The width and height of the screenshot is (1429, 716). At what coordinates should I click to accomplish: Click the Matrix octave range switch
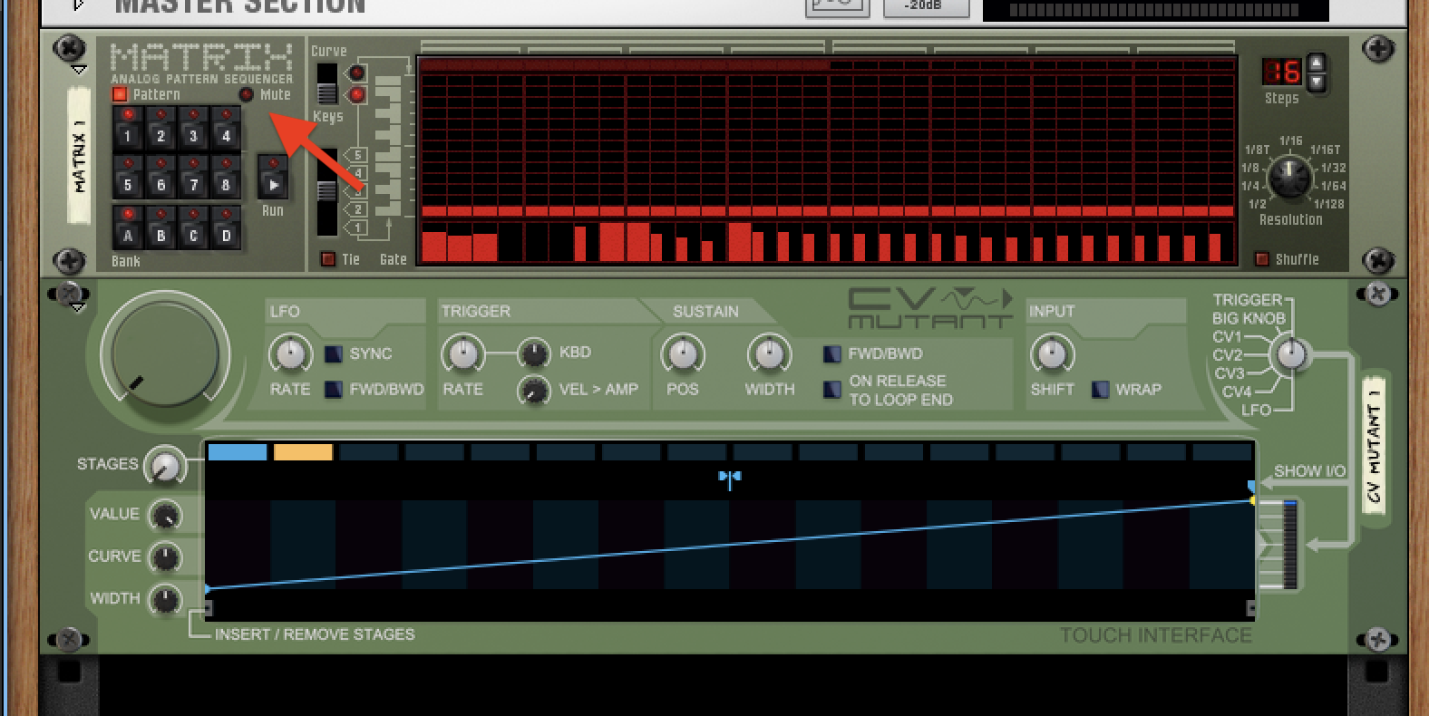pos(326,192)
